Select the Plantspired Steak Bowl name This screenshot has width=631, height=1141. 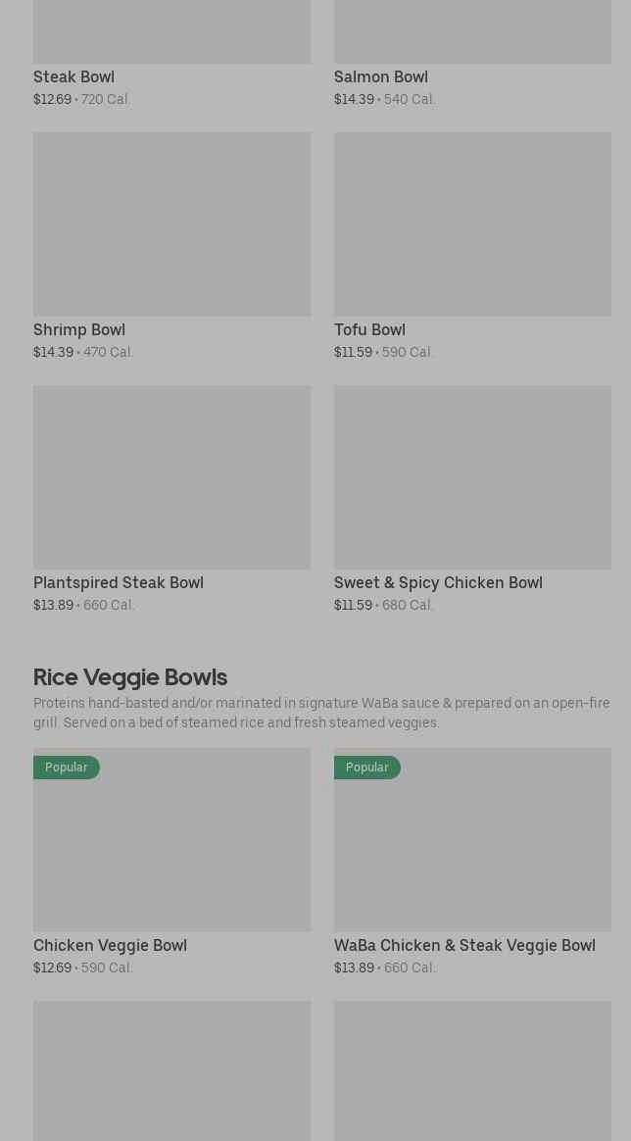click(119, 582)
